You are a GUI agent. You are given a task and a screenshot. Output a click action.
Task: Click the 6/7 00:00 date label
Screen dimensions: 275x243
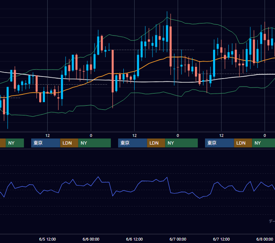coord(178,239)
